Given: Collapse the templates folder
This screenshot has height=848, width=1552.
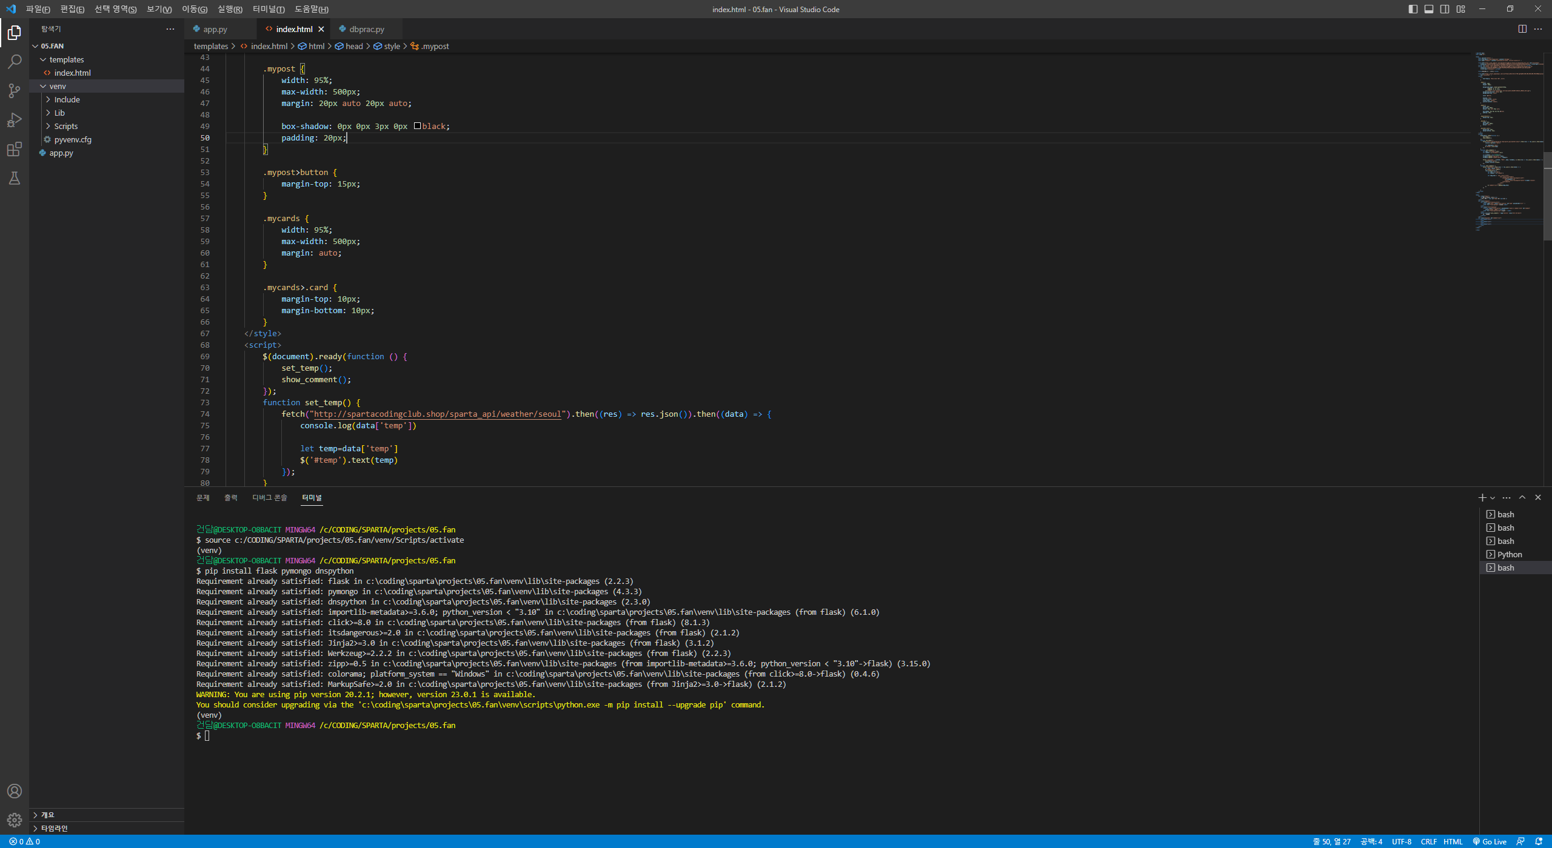Looking at the screenshot, I should pyautogui.click(x=43, y=59).
